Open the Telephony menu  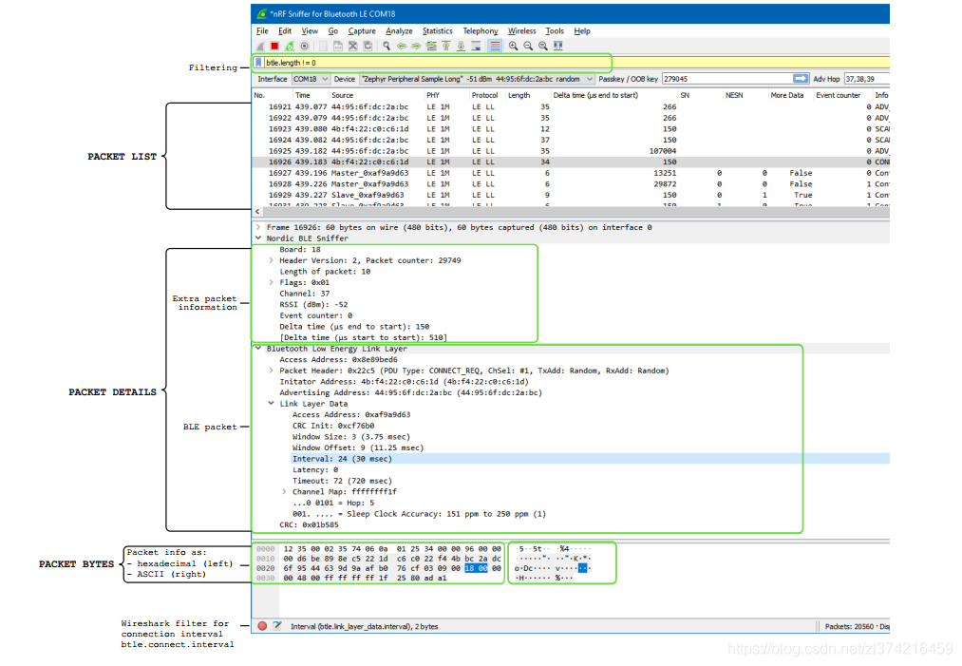(x=481, y=31)
